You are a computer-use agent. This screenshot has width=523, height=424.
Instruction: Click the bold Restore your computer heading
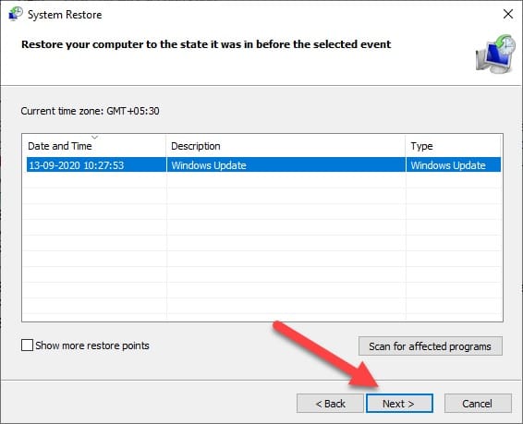206,44
